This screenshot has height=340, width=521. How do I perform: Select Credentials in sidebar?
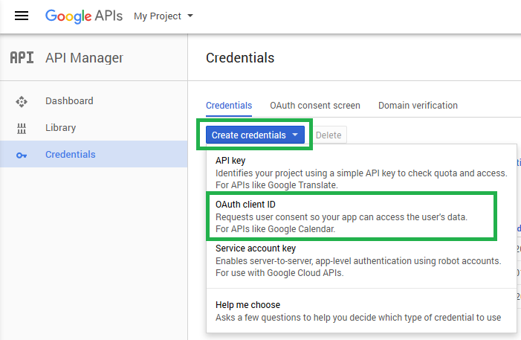click(94, 154)
